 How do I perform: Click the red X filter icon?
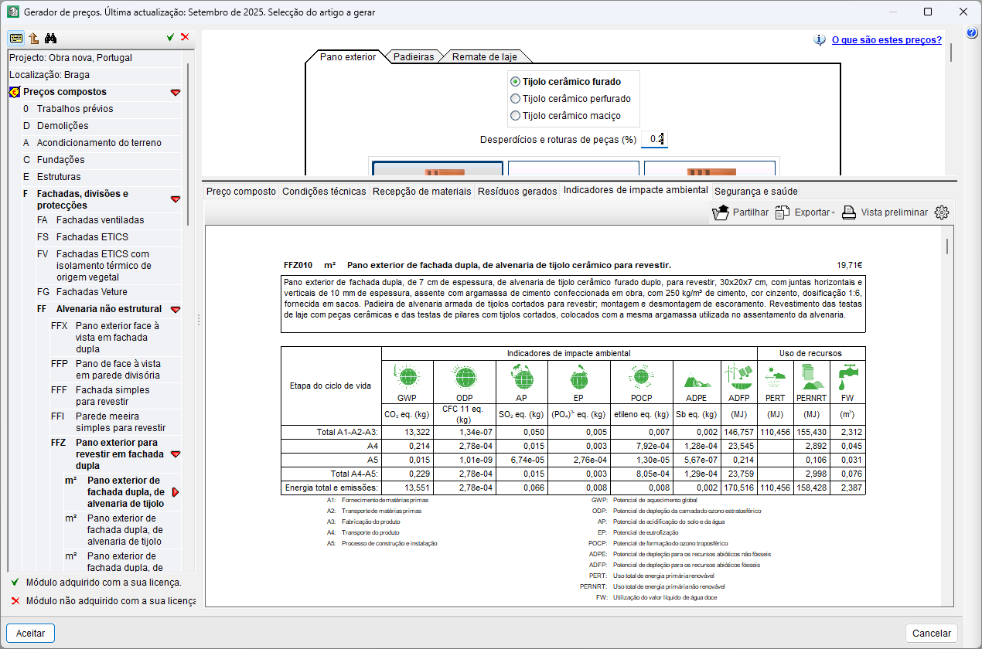(x=185, y=37)
